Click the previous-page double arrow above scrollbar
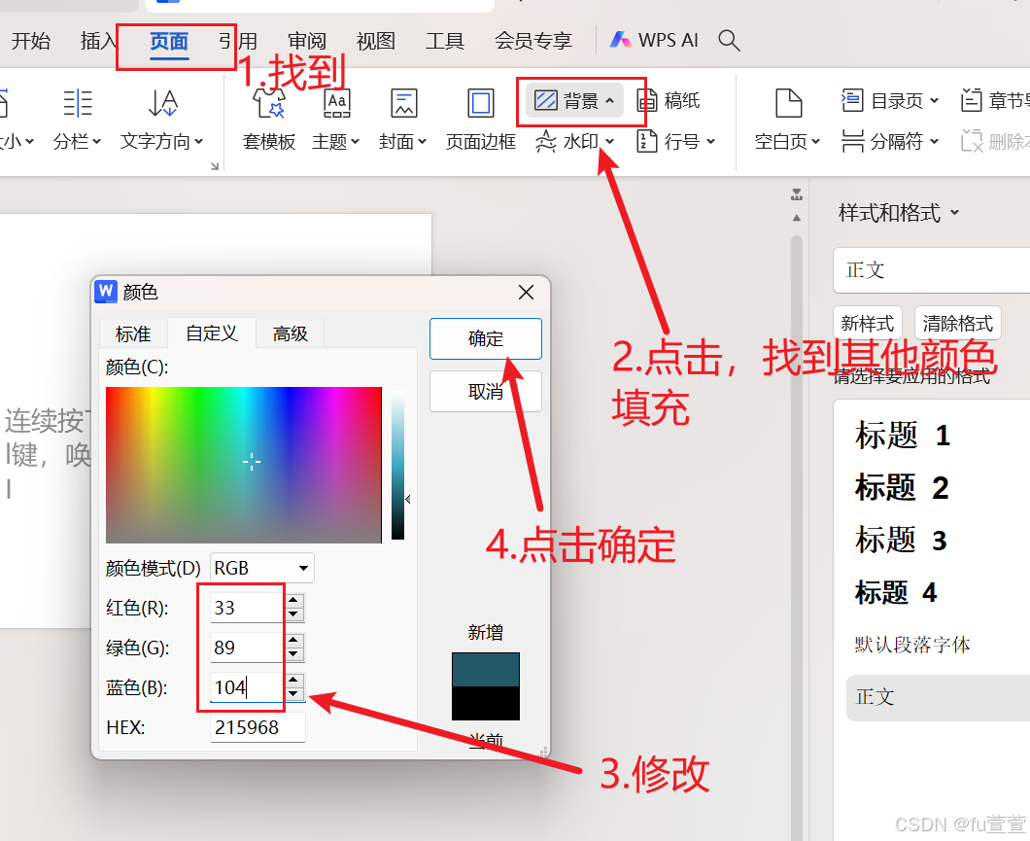 (797, 195)
